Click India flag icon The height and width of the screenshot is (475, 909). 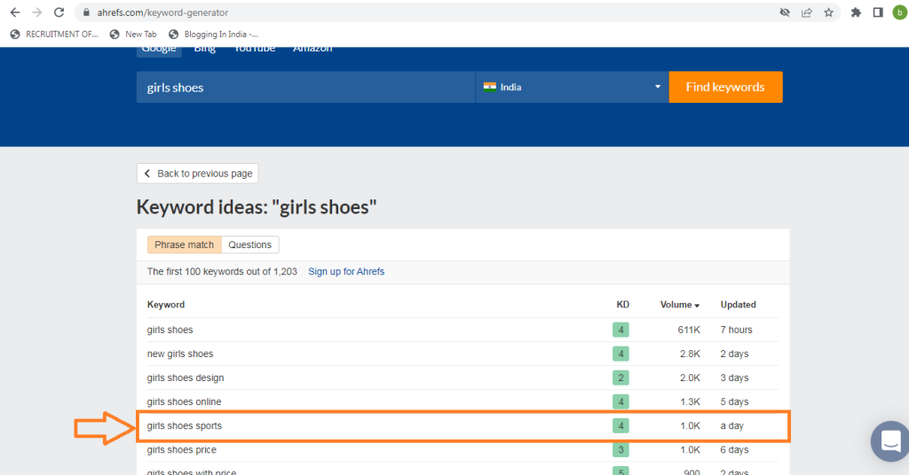[490, 87]
